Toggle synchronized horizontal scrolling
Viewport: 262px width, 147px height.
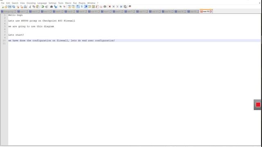pos(73,7)
